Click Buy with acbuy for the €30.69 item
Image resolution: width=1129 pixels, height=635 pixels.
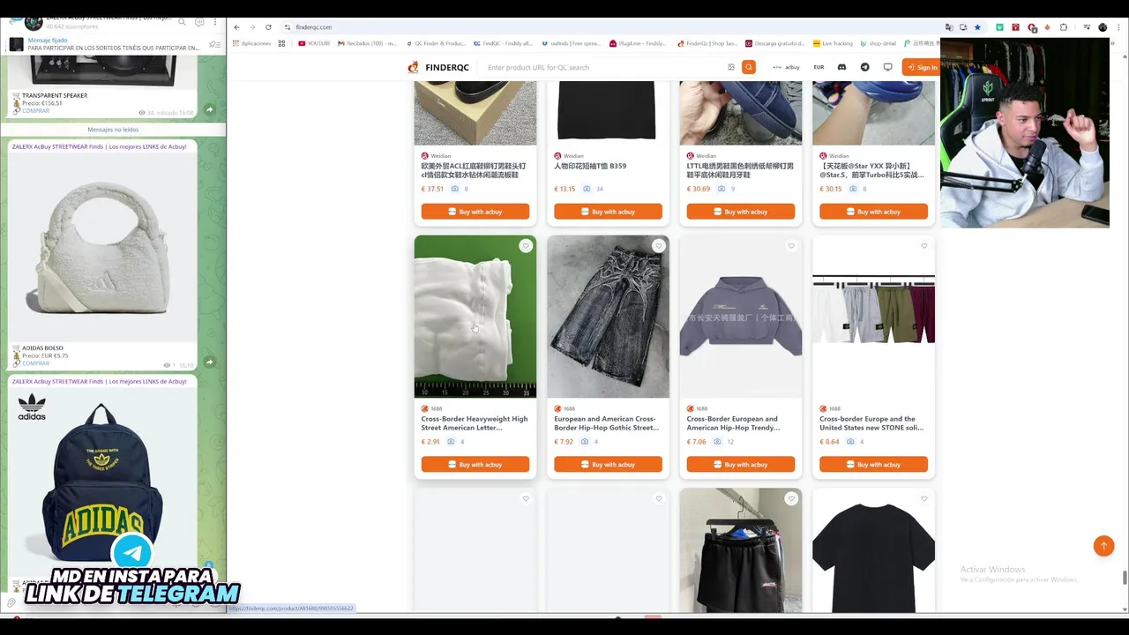coord(741,212)
